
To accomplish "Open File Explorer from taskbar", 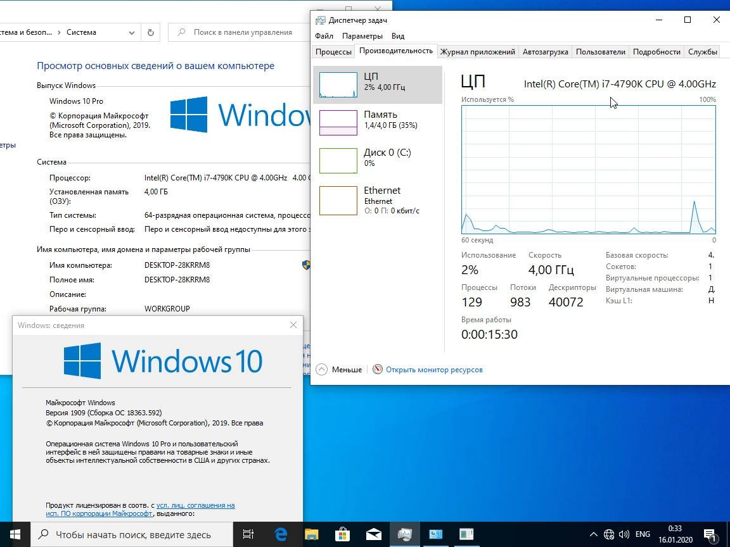I will pos(312,534).
